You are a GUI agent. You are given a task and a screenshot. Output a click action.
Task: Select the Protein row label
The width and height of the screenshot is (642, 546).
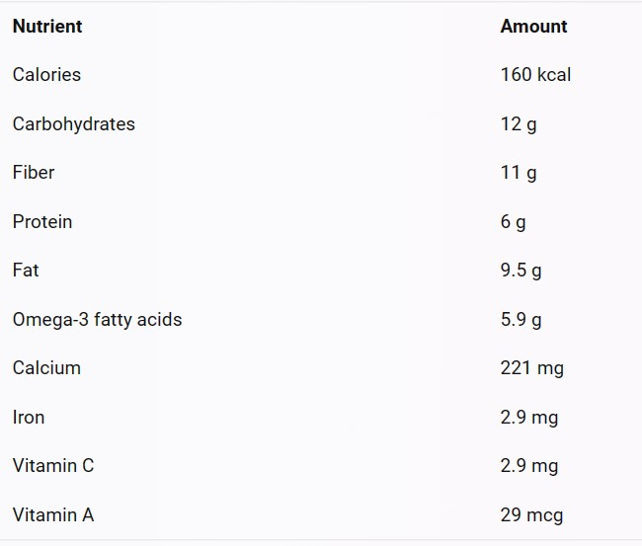click(x=42, y=221)
